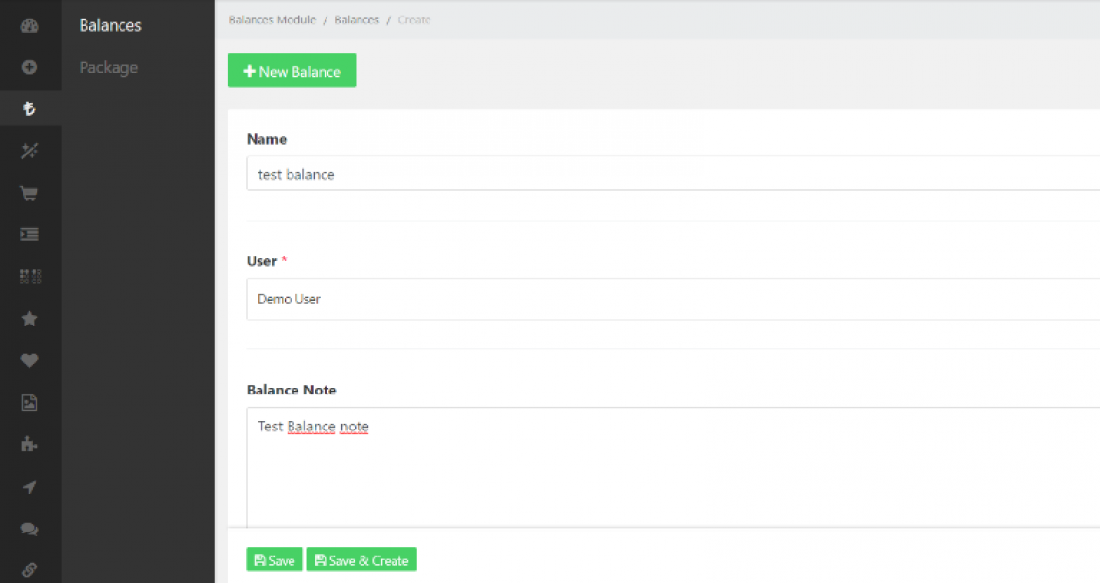The height and width of the screenshot is (583, 1100).
Task: Open Package in the submenu
Action: coord(108,68)
